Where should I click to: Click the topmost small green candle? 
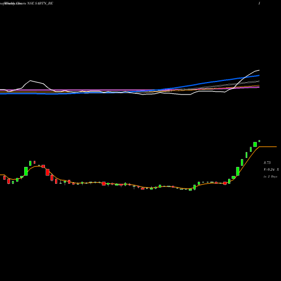click(259, 141)
